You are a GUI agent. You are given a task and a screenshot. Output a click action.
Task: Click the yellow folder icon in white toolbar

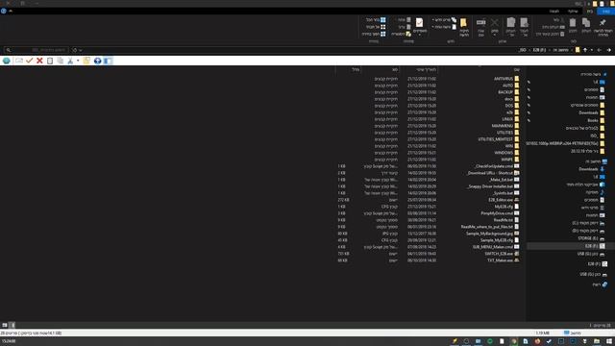(x=86, y=61)
